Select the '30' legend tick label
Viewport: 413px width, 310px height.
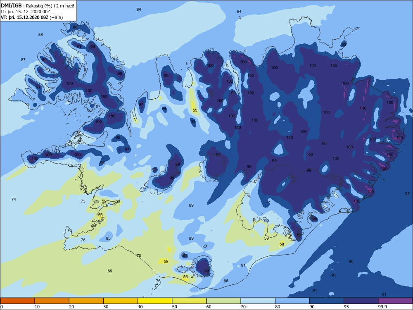coord(106,307)
